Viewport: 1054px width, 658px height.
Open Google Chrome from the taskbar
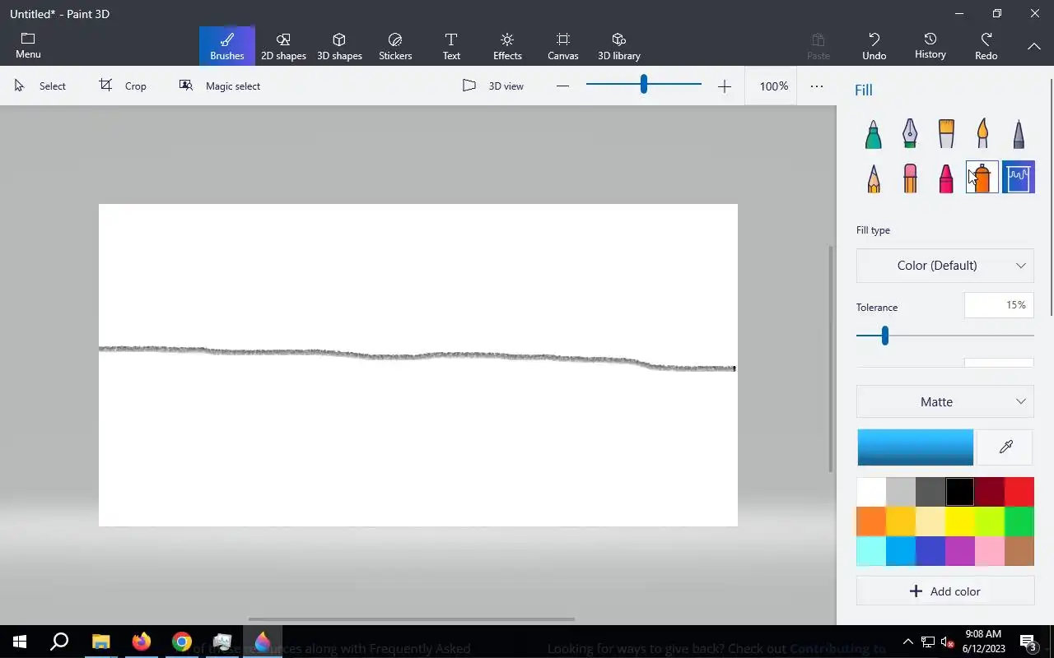pos(182,642)
